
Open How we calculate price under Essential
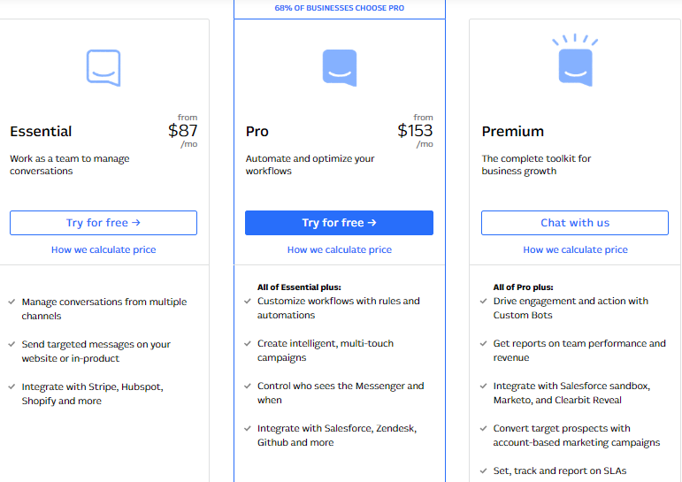pos(103,249)
